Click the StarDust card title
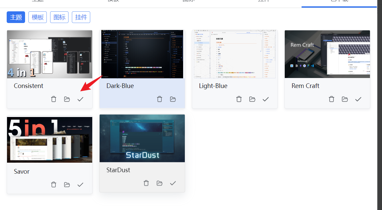Screen dimensions: 382x210 tap(118, 170)
